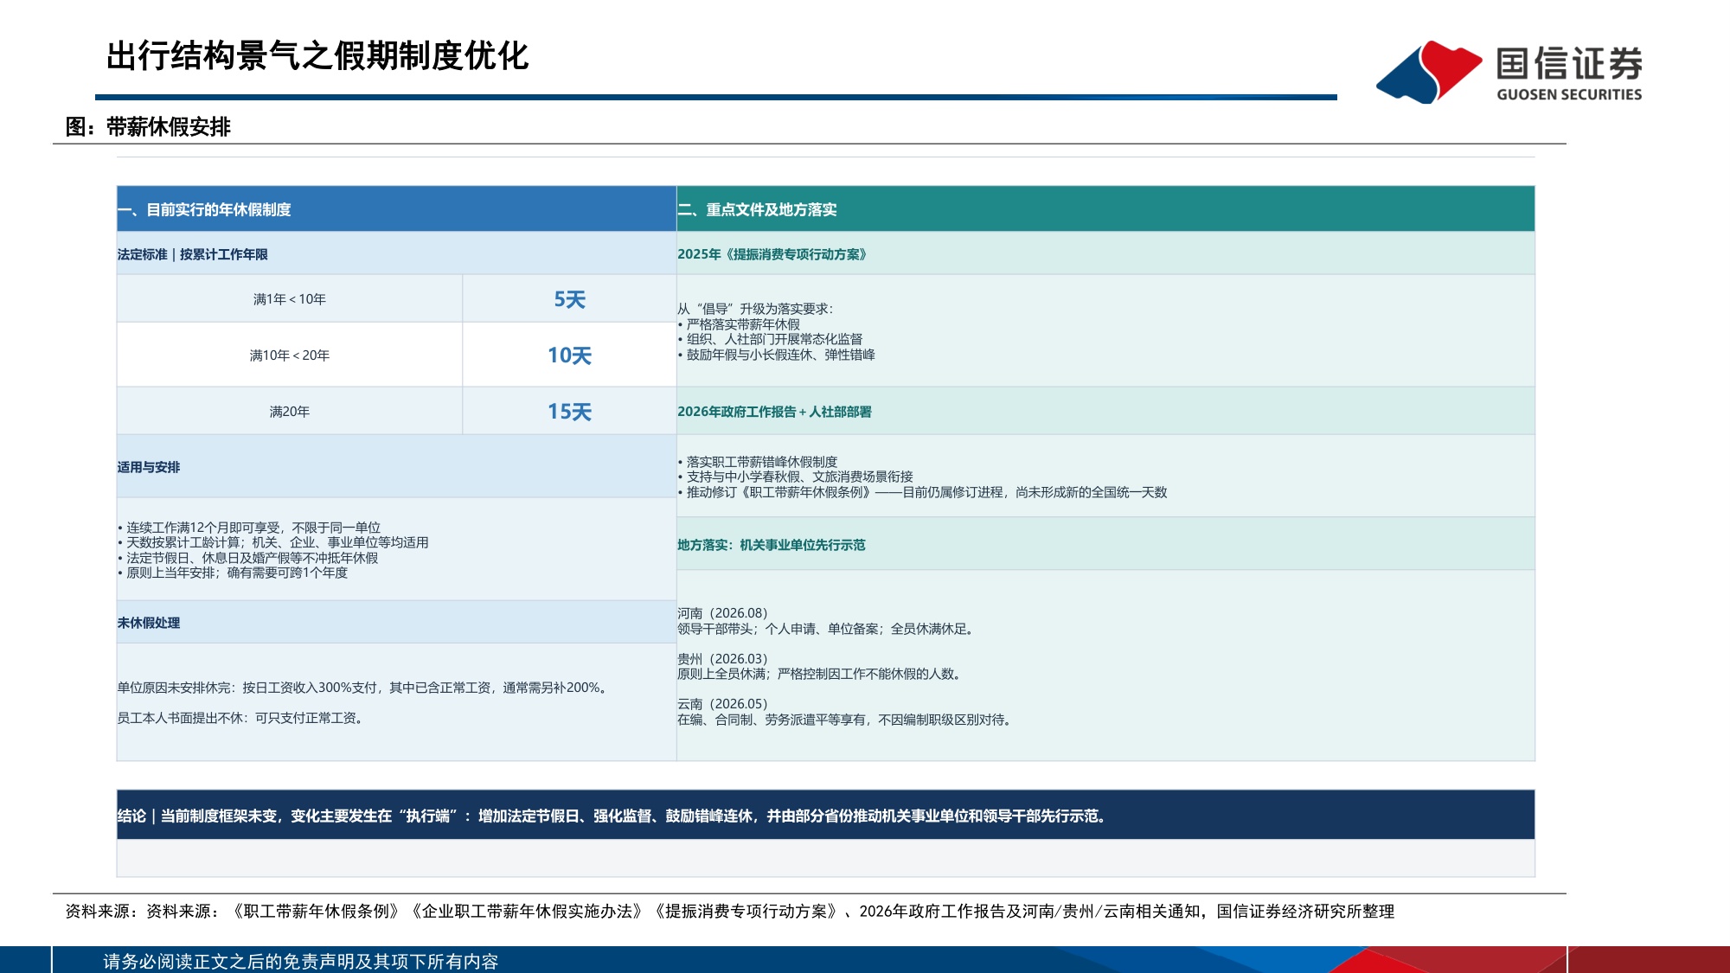
Task: Click header 二、重点文件及地方落实
Action: pos(1105,209)
